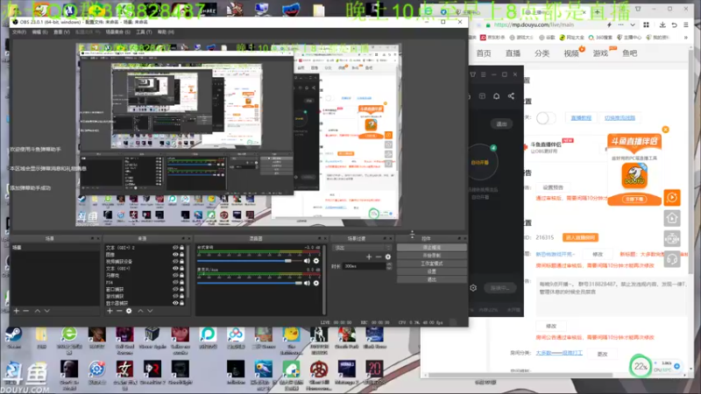Mute the 台式音响 desktop audio speaker icon
Viewport: 701px width, 394px height.
[307, 261]
